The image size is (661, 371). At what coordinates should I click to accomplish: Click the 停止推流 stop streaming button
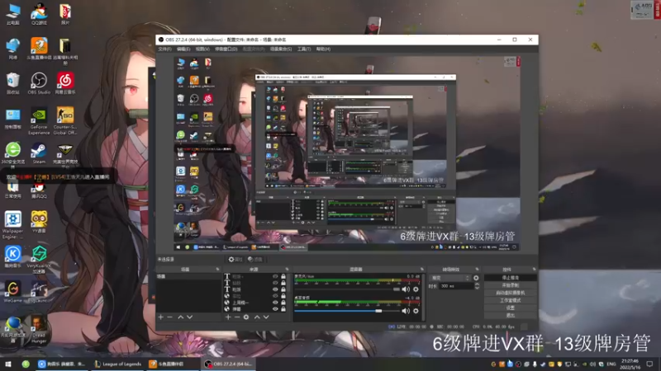510,278
